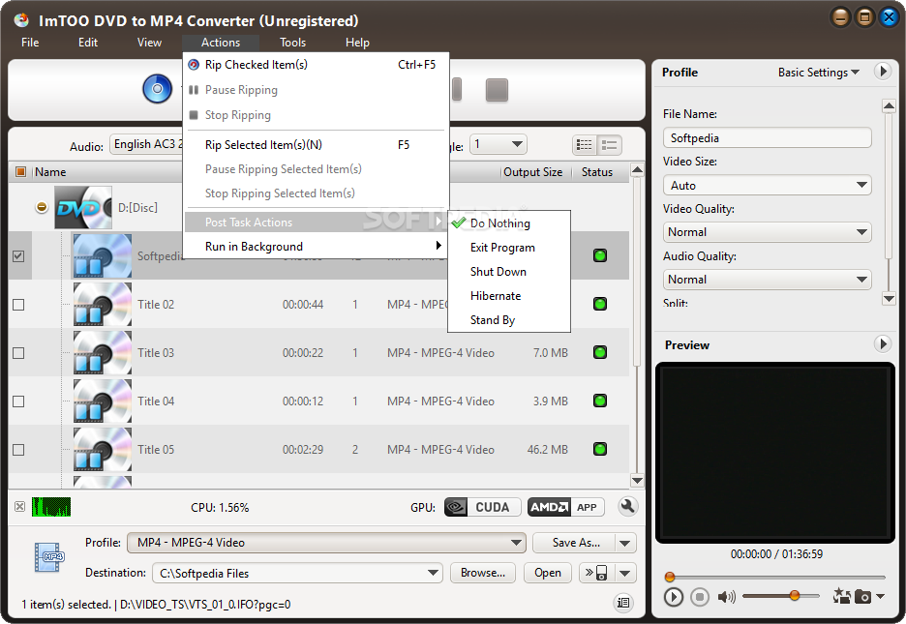
Task: Check the Title 04 checkbox
Action: [x=18, y=401]
